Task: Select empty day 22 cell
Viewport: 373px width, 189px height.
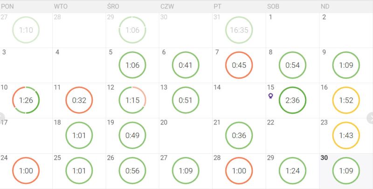Action: pos(292,136)
